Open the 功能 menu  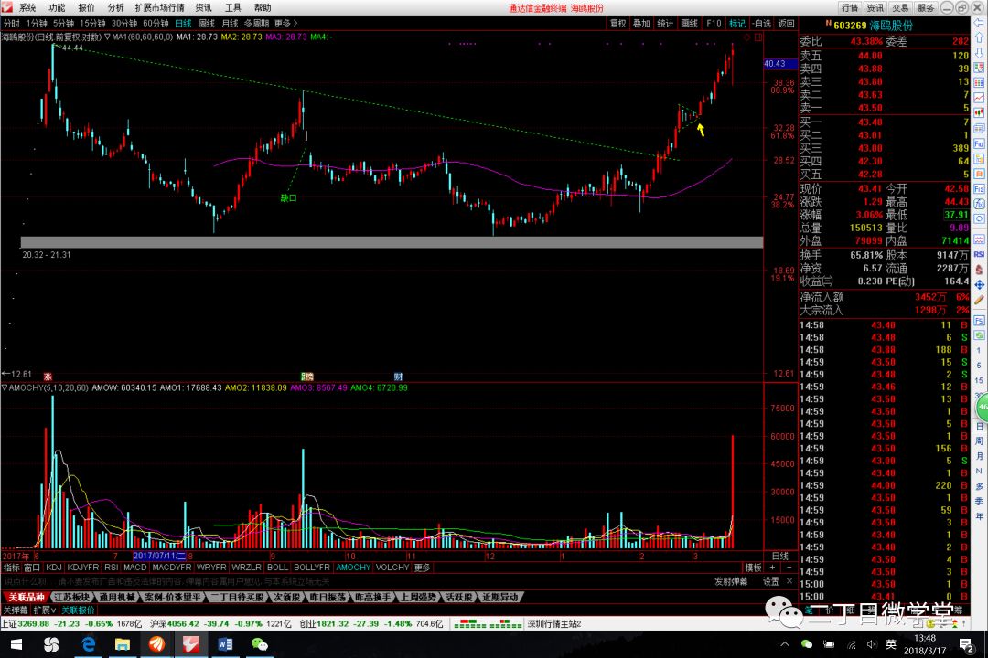pos(57,7)
